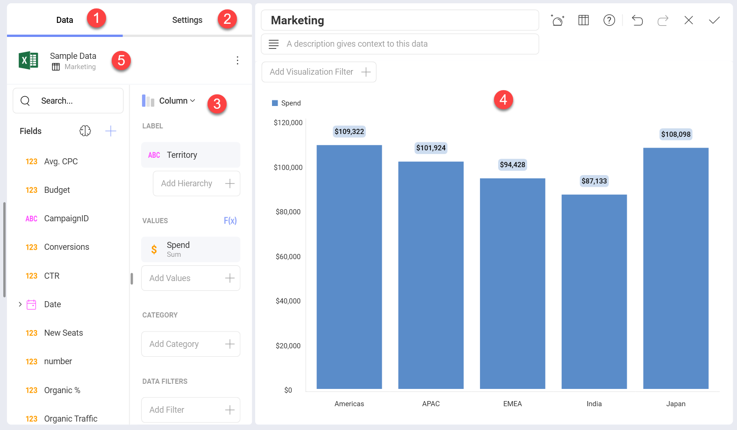
Task: Discard changes with the X icon
Action: coord(689,20)
